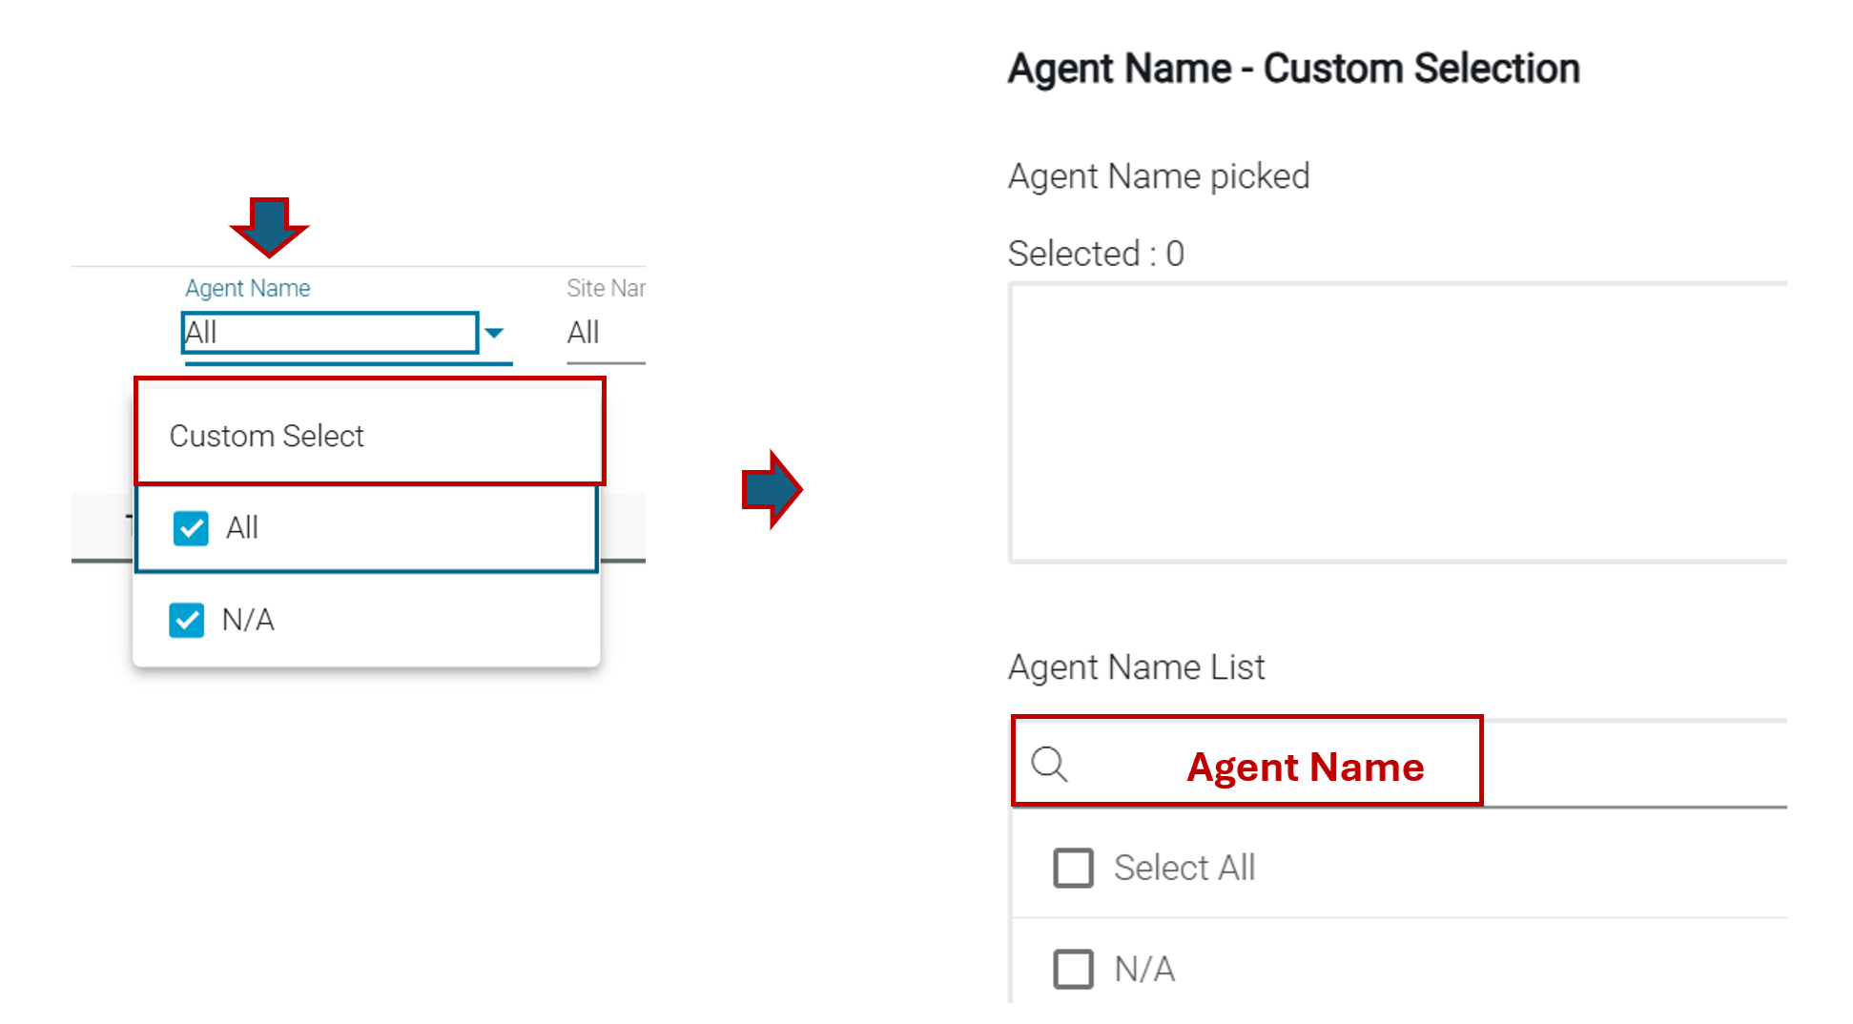Click the search magnifier icon
1853x1024 pixels.
[1049, 764]
